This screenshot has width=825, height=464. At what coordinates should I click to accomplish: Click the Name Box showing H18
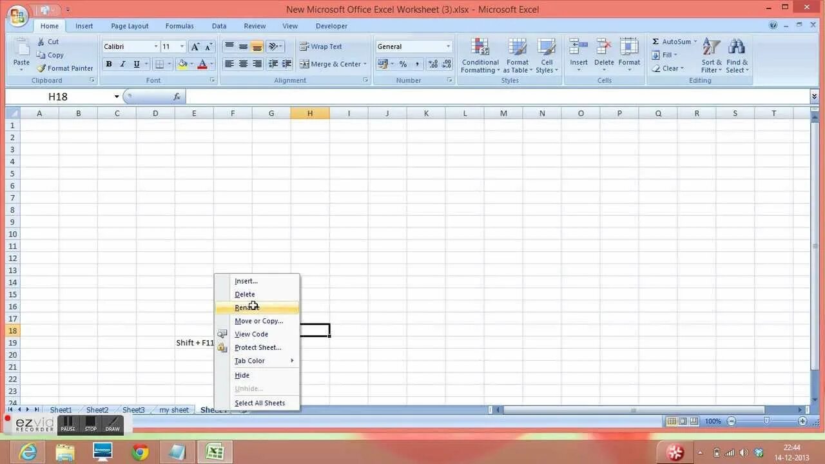click(x=58, y=97)
